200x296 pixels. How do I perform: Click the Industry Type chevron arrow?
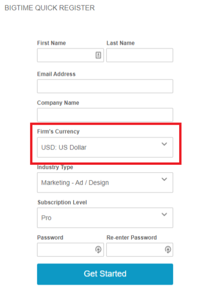[x=164, y=179]
